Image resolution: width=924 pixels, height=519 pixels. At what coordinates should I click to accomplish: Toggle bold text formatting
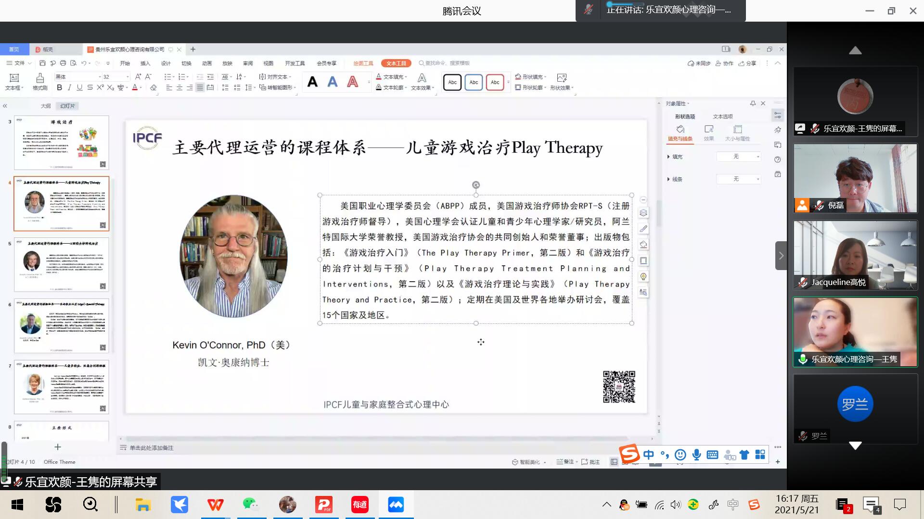coord(59,87)
